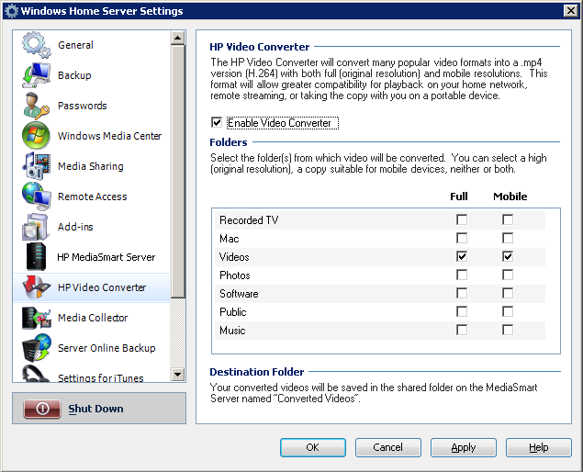This screenshot has width=583, height=472.
Task: Tick Mobile checkbox for Music folder
Action: pyautogui.click(x=508, y=330)
